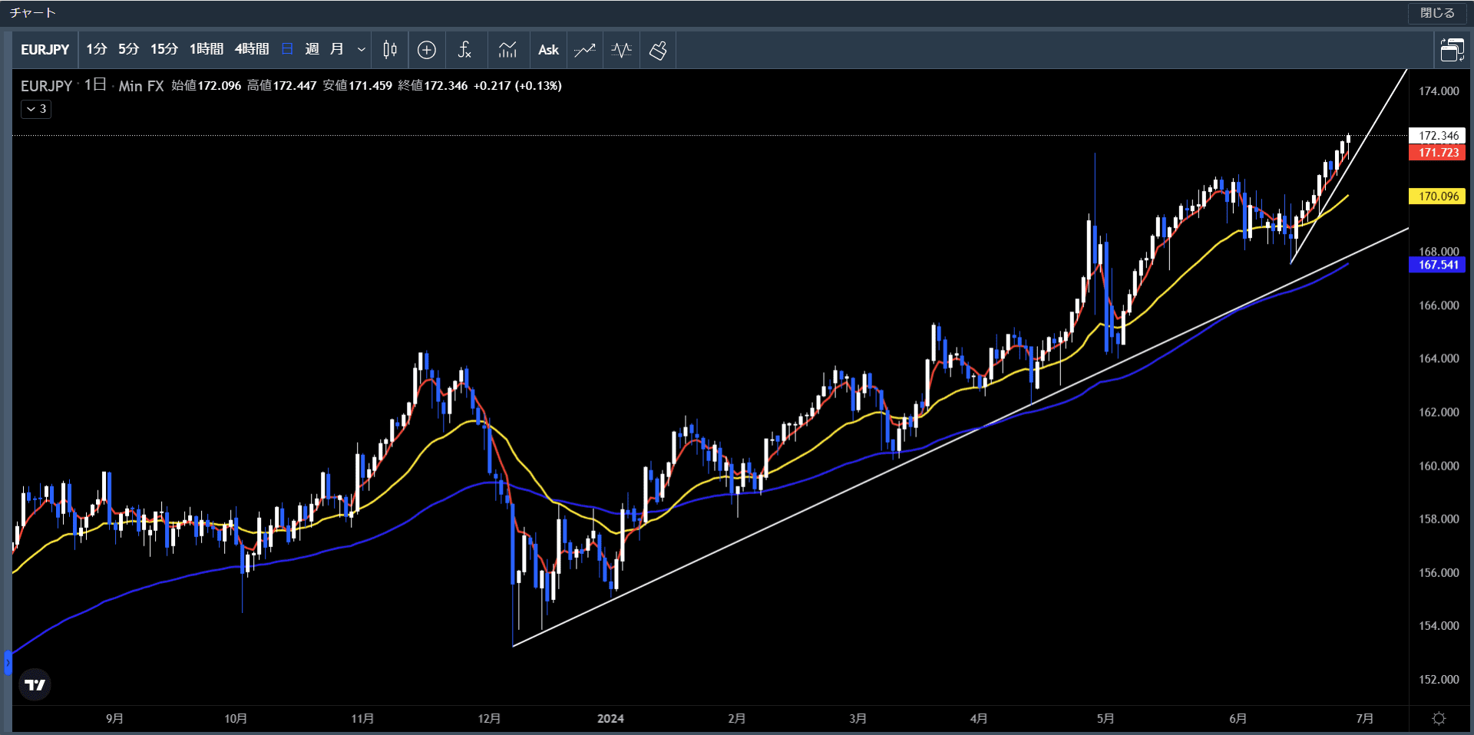Expand the collapsed 3 indicators legend
Screen dimensions: 1474x735
point(36,109)
